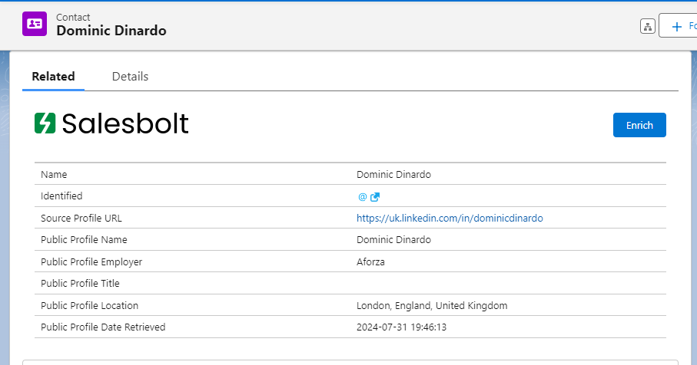Open the LinkedIn dominicdinardo profile URL

coord(450,219)
